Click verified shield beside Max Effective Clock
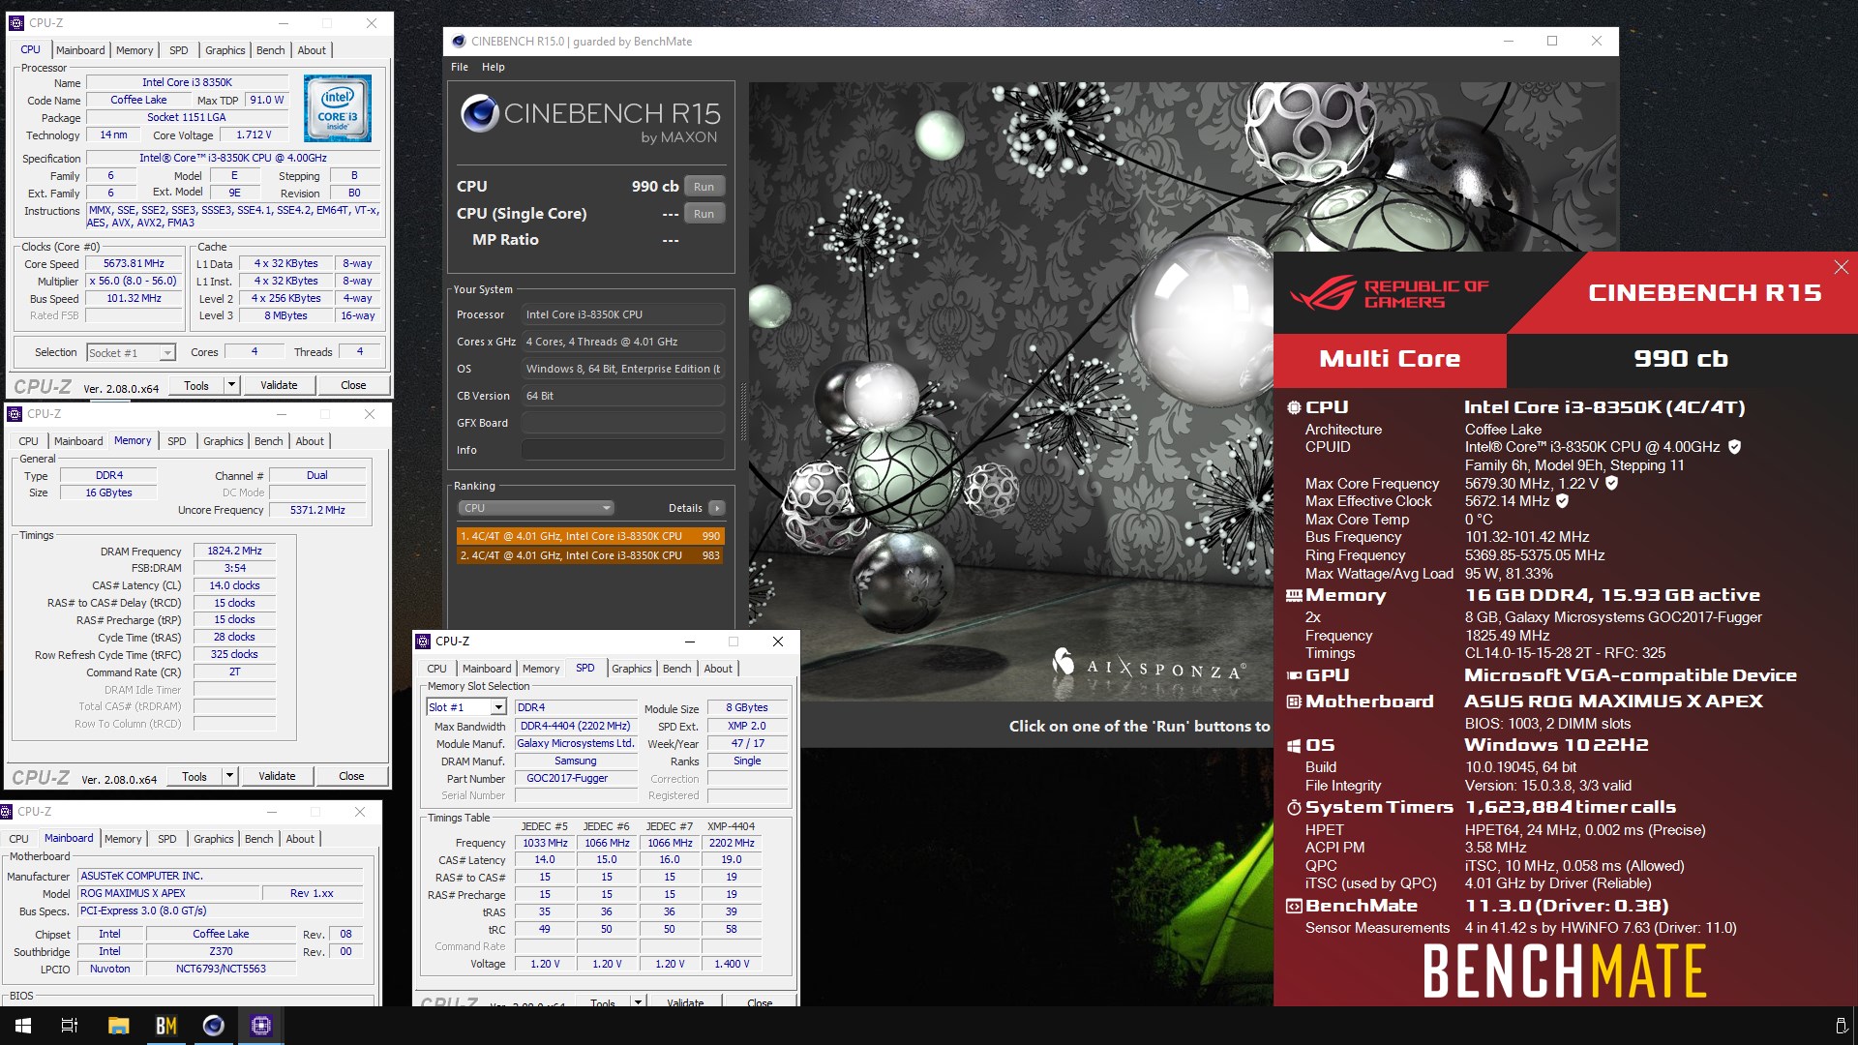The height and width of the screenshot is (1045, 1858). pos(1562,501)
